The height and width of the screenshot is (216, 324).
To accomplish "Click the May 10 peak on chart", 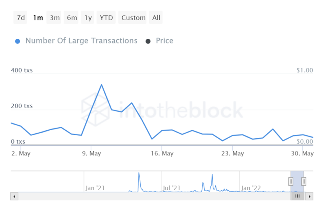I will coord(101,85).
